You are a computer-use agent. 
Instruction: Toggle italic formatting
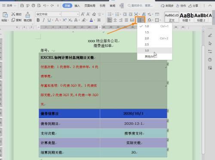44,20
